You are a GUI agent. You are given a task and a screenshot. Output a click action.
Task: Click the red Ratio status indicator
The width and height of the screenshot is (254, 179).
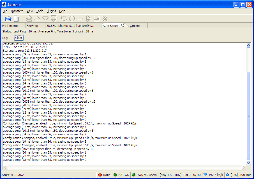click(x=100, y=175)
